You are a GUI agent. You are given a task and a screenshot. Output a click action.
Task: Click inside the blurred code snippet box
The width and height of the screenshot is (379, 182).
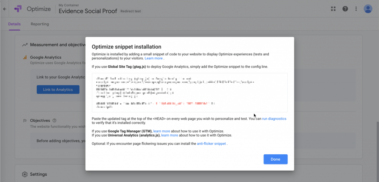(x=190, y=93)
